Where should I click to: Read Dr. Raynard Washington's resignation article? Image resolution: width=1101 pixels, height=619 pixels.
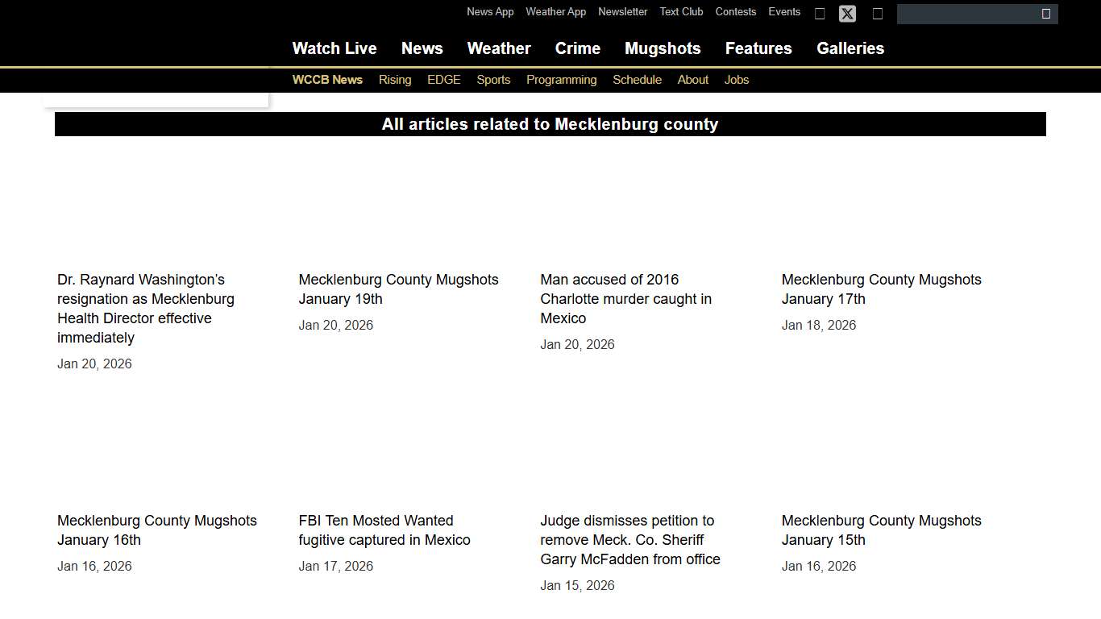point(146,309)
